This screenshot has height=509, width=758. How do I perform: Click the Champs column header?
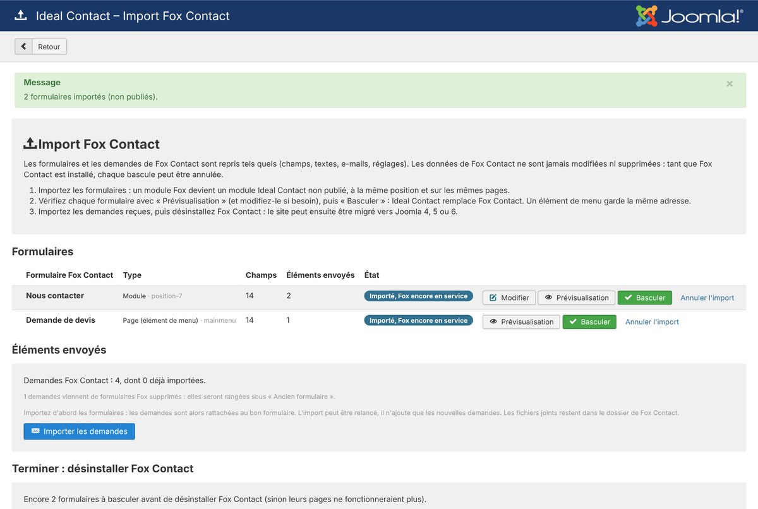coord(261,275)
